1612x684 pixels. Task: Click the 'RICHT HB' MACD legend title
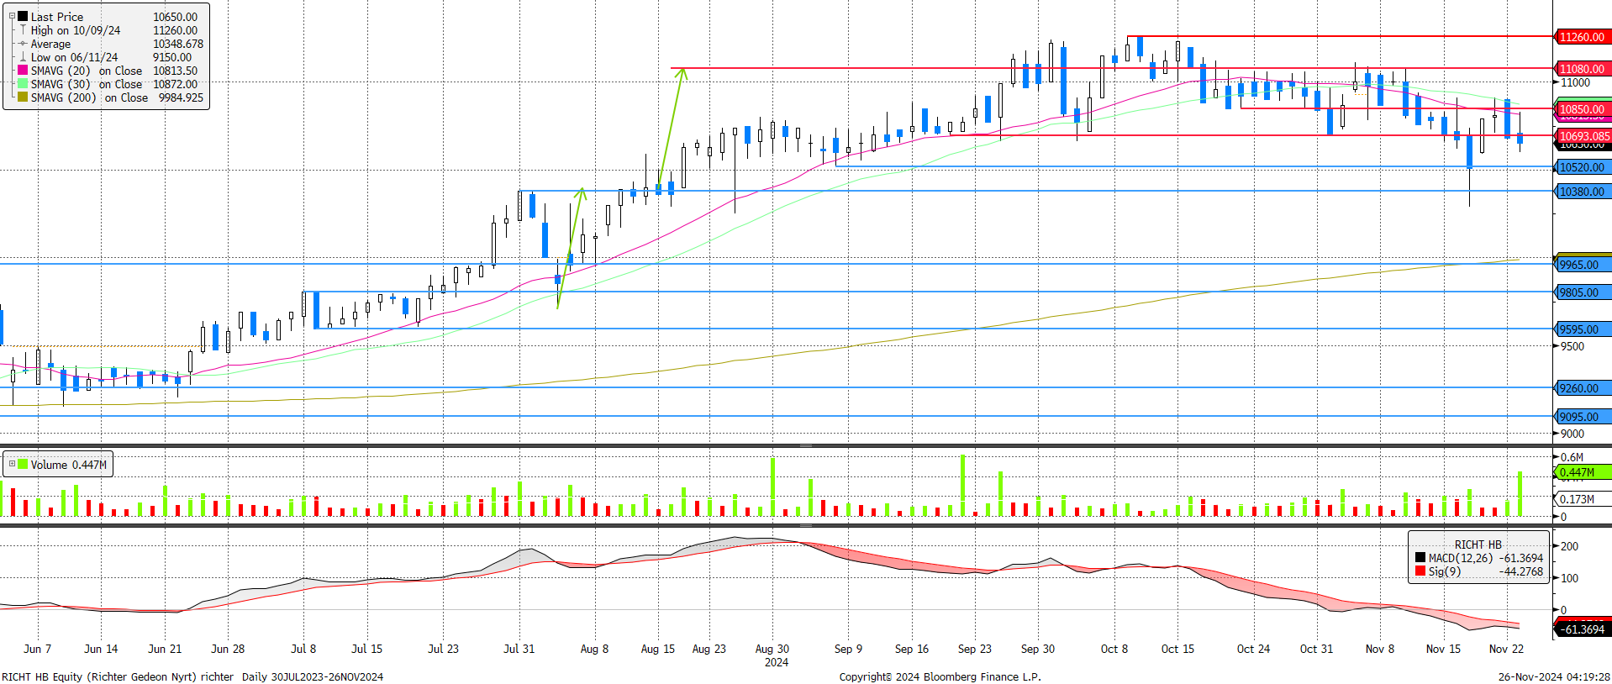[1478, 545]
